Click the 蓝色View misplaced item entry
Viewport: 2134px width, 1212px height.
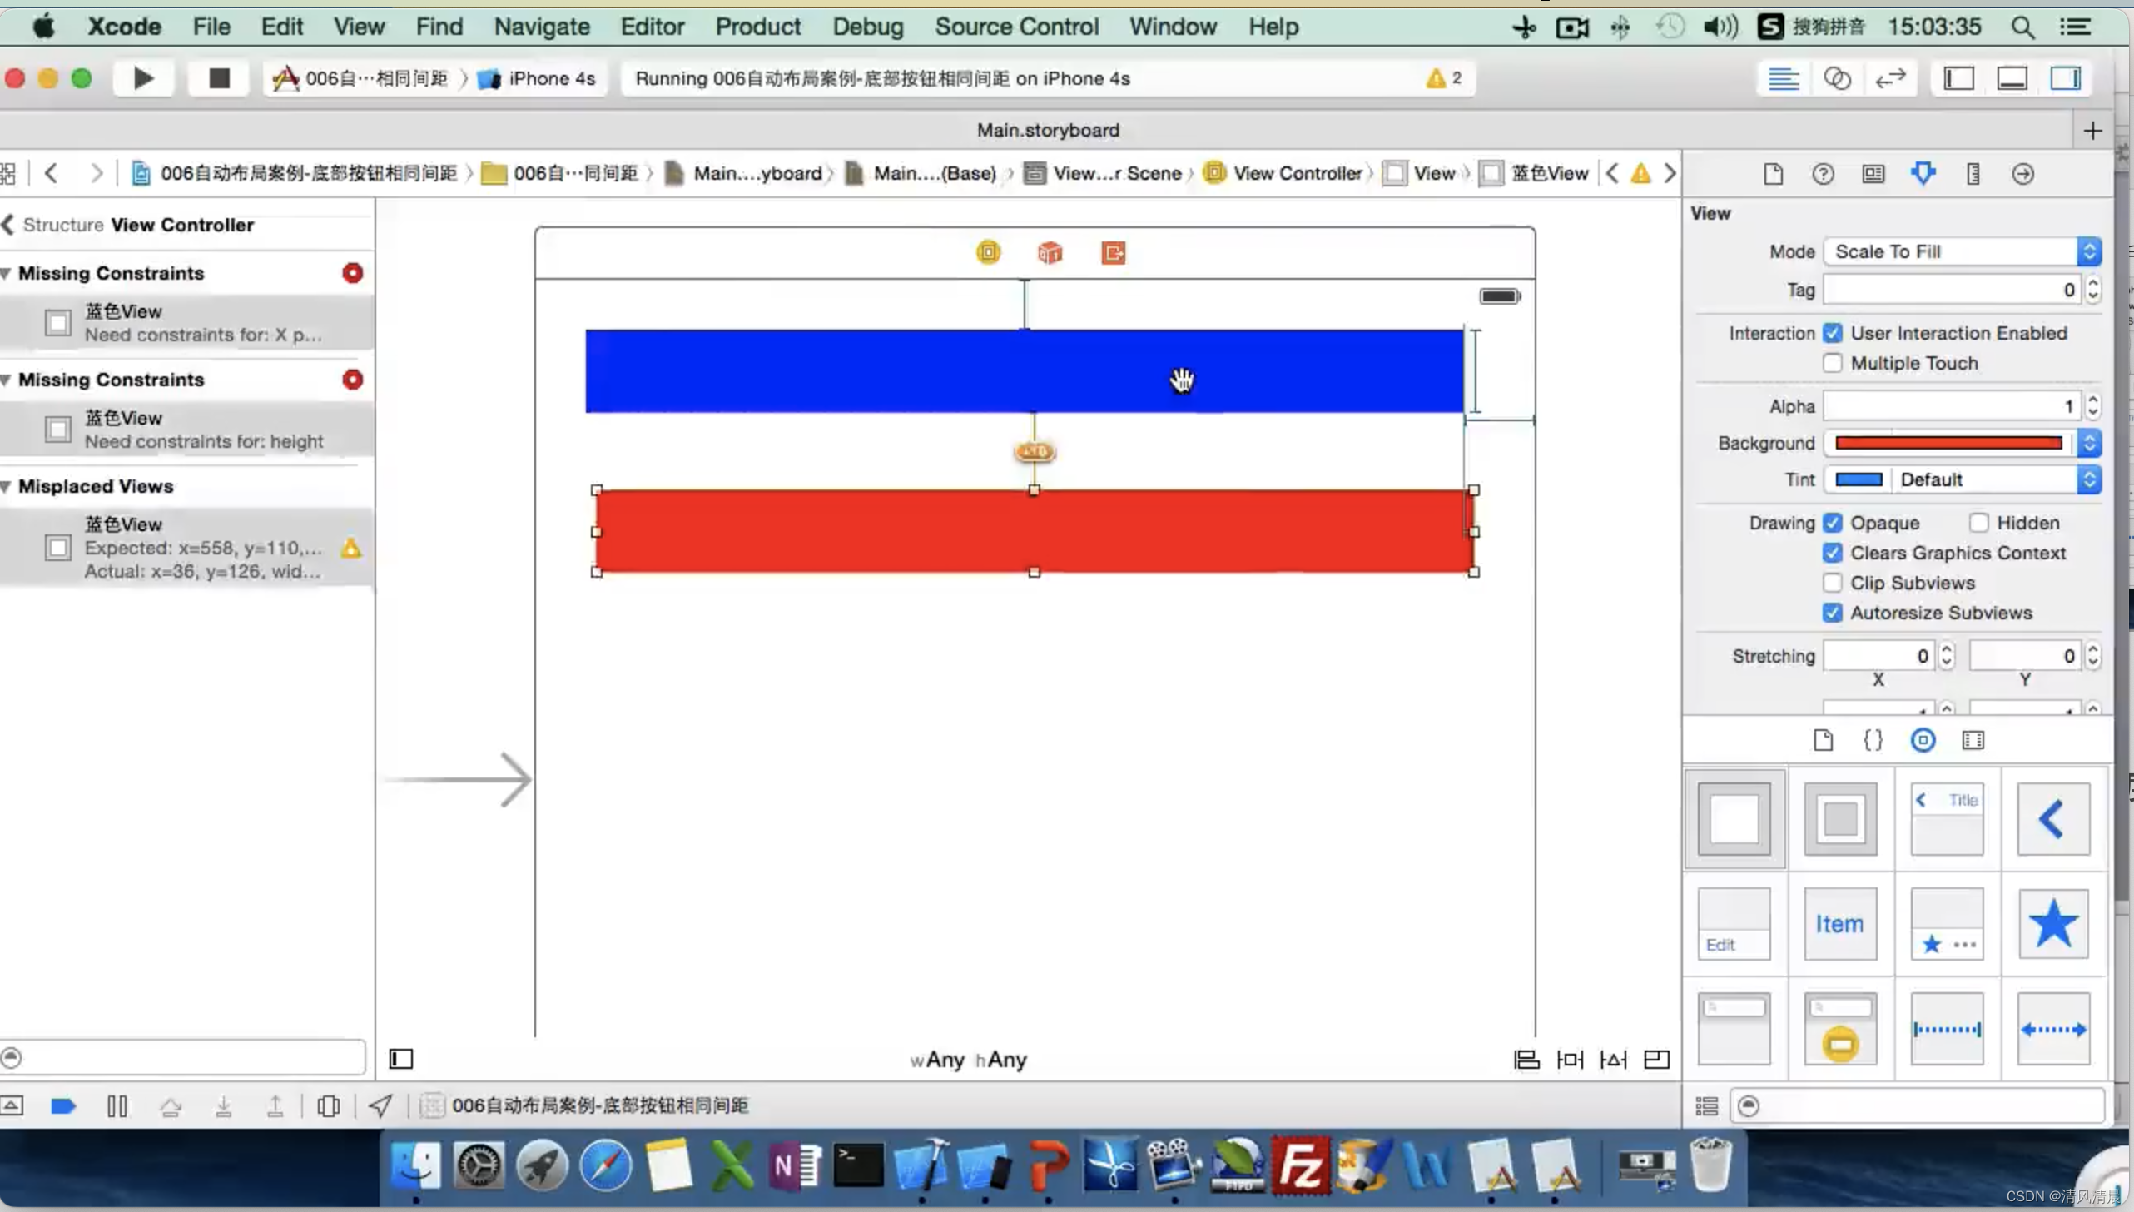(x=191, y=547)
